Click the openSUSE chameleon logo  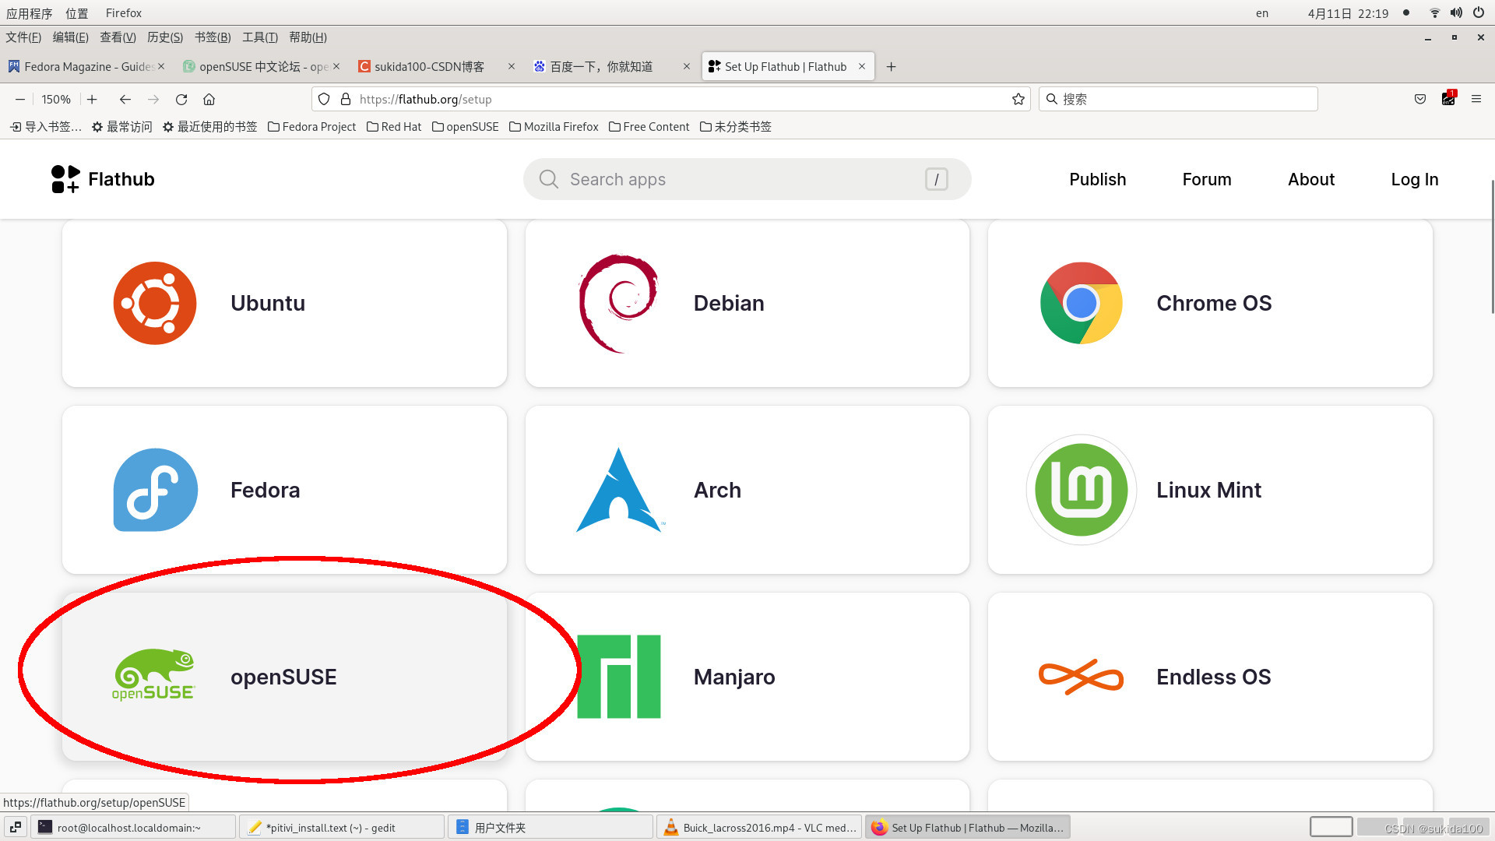coord(153,674)
